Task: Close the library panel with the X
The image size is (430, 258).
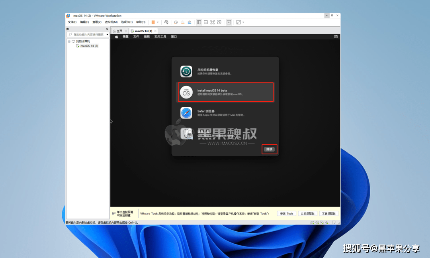Action: pyautogui.click(x=107, y=29)
